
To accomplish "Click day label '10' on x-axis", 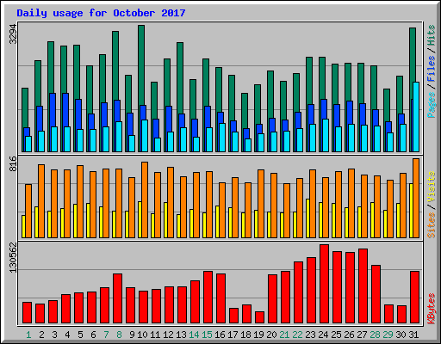I will 142,335.
